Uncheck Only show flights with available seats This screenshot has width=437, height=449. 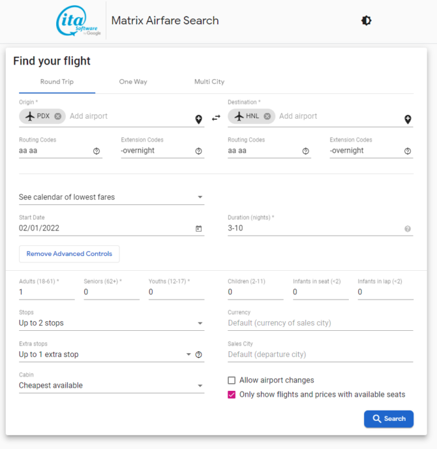[x=232, y=395]
